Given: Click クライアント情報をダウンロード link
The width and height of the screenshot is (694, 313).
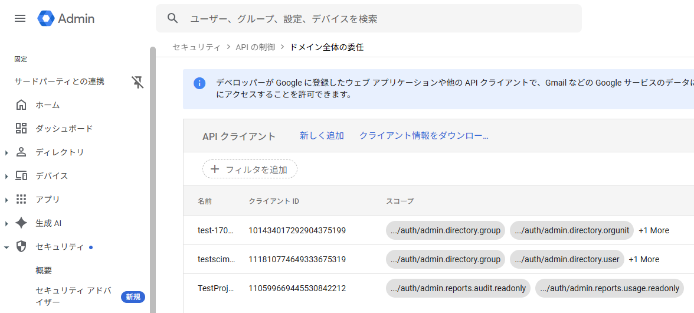Looking at the screenshot, I should tap(424, 136).
